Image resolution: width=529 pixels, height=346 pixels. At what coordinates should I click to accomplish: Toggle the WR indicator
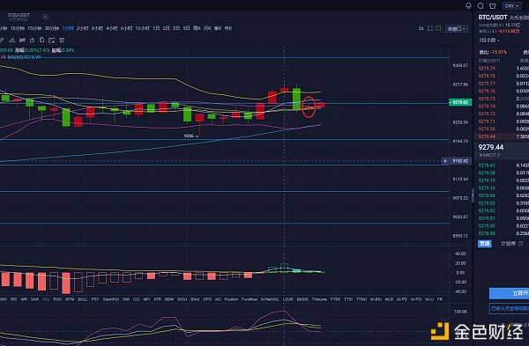tap(24, 299)
